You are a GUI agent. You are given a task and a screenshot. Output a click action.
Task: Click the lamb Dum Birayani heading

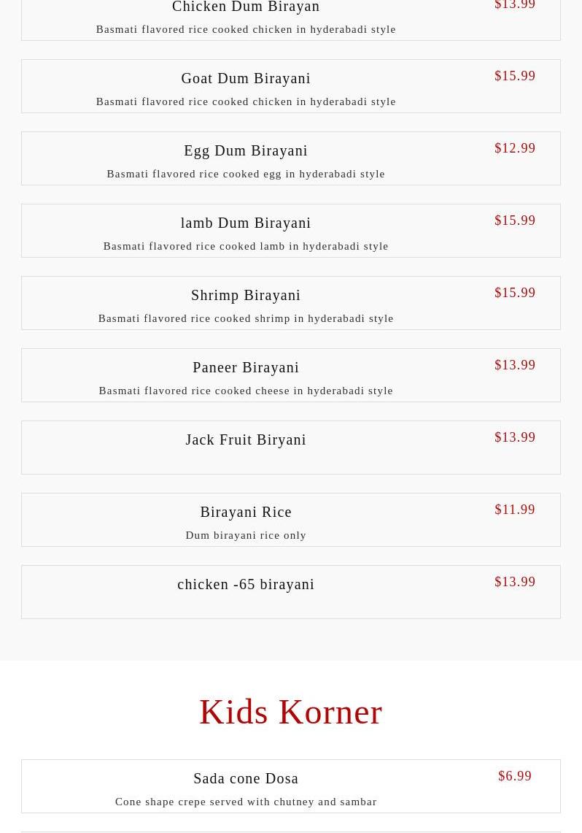click(246, 223)
